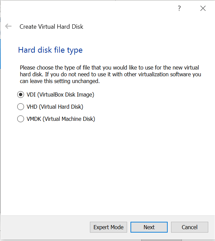Image resolution: width=215 pixels, height=241 pixels.
Task: Click Next to continue
Action: coord(149,227)
